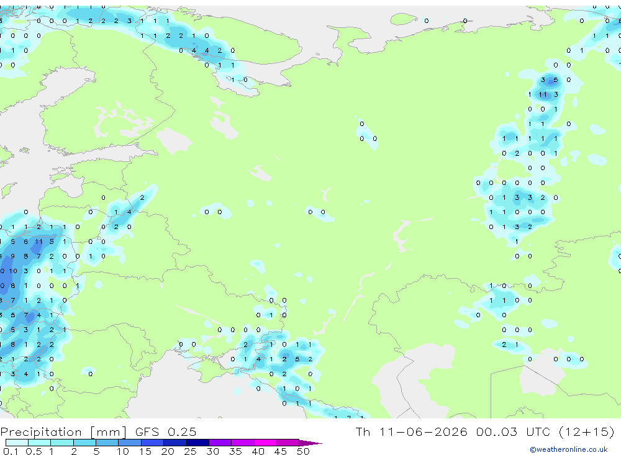The height and width of the screenshot is (455, 621).
Task: Select the 0.5–1 mm legend swatch
Action: pos(39,443)
